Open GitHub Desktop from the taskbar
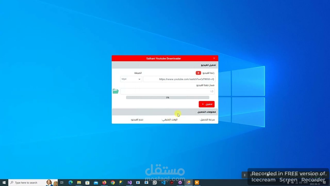The image size is (330, 186). coord(180,183)
